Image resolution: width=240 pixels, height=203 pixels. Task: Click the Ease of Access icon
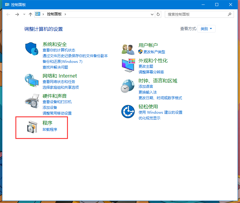click(128, 112)
